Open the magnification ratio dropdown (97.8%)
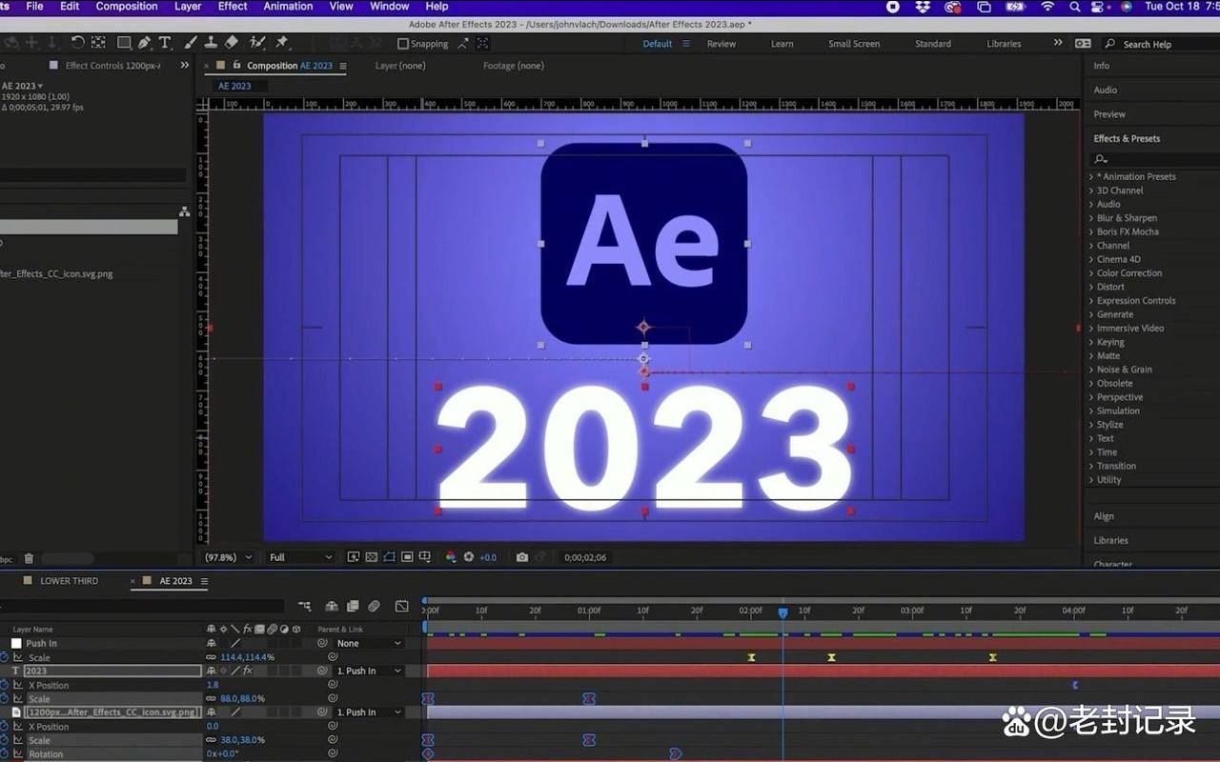The height and width of the screenshot is (762, 1220). click(229, 557)
